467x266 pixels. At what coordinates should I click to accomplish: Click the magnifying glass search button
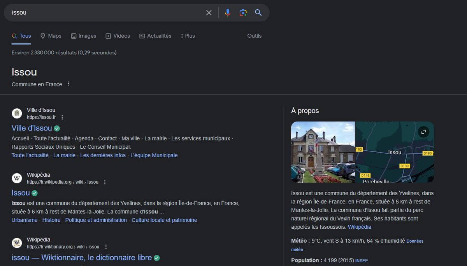click(258, 13)
